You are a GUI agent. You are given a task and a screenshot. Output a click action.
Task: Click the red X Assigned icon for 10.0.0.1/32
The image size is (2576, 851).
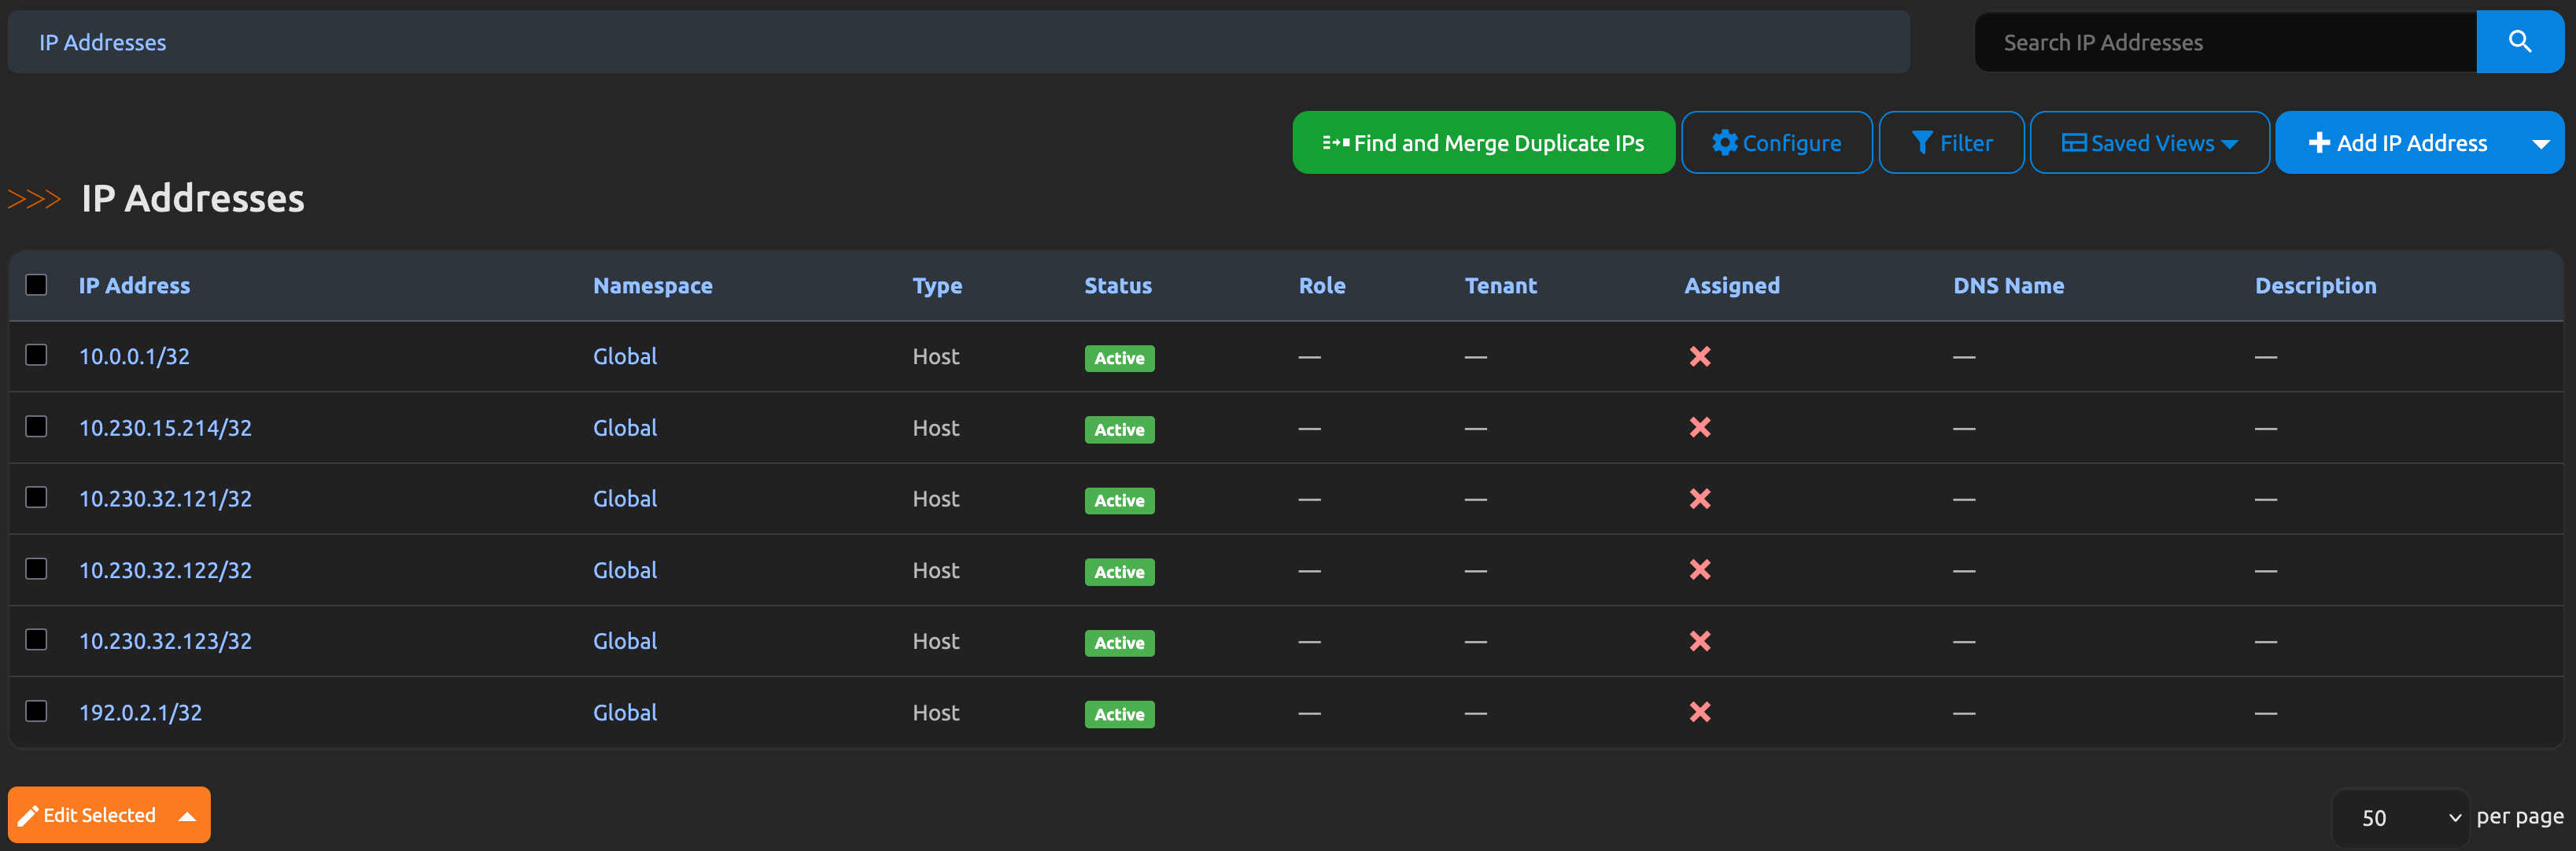pyautogui.click(x=1699, y=356)
